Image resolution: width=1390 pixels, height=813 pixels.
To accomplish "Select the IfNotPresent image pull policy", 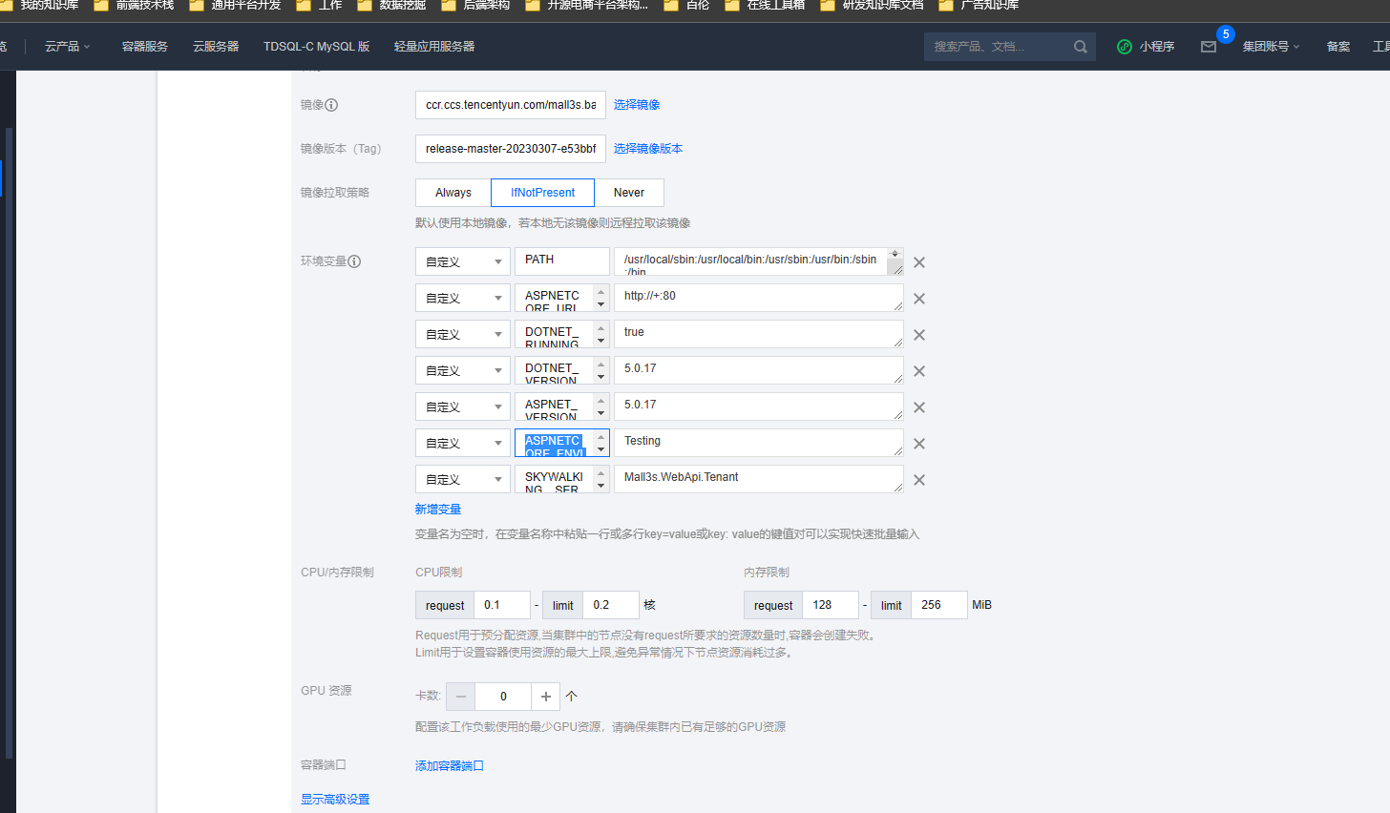I will 542,193.
